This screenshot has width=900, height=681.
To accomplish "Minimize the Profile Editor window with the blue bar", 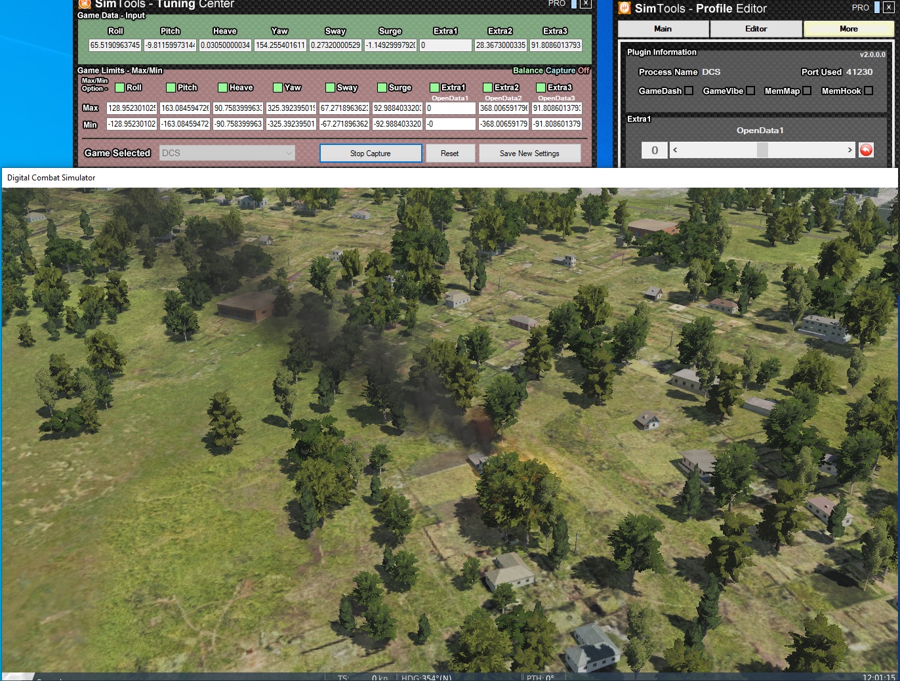I will (877, 8).
